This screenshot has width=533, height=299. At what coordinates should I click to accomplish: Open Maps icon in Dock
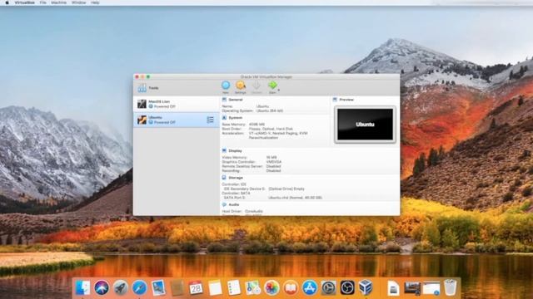[x=252, y=288]
